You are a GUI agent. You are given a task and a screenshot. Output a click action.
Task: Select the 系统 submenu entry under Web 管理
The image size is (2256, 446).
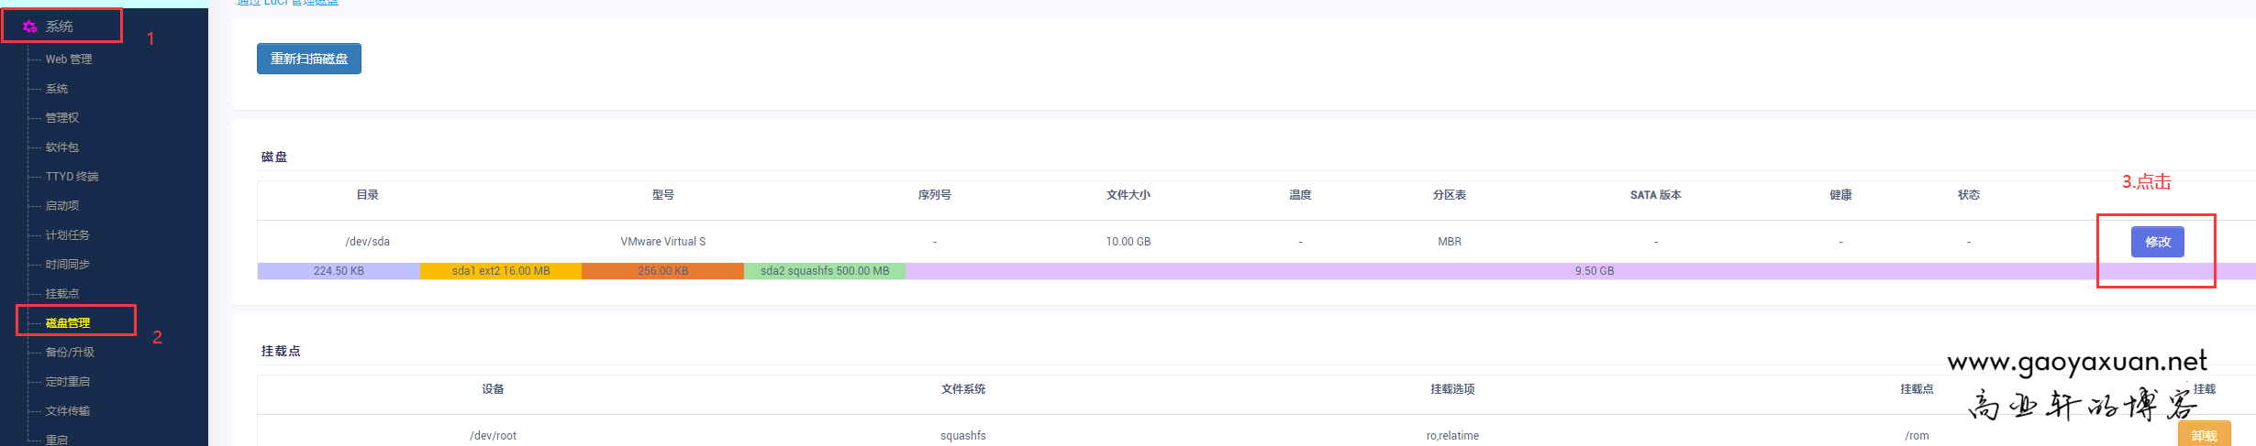click(57, 89)
